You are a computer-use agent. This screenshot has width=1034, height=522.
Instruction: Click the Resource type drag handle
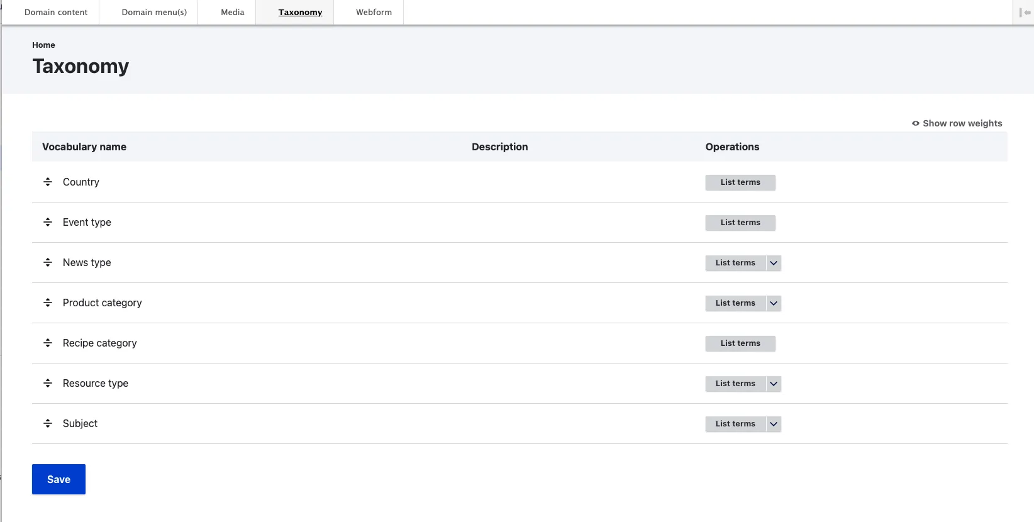[x=48, y=383]
